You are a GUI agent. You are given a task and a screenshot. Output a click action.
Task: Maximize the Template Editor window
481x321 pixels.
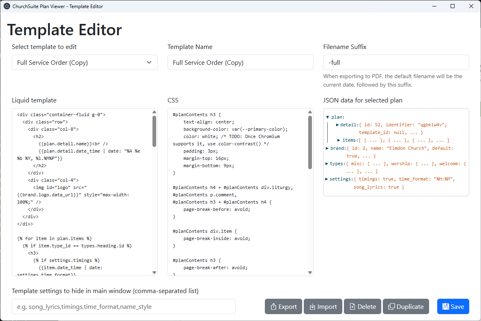point(453,6)
